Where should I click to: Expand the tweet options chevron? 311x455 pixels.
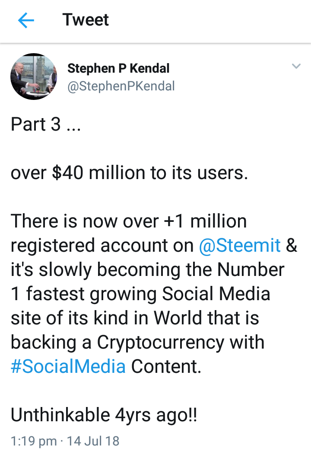(296, 66)
